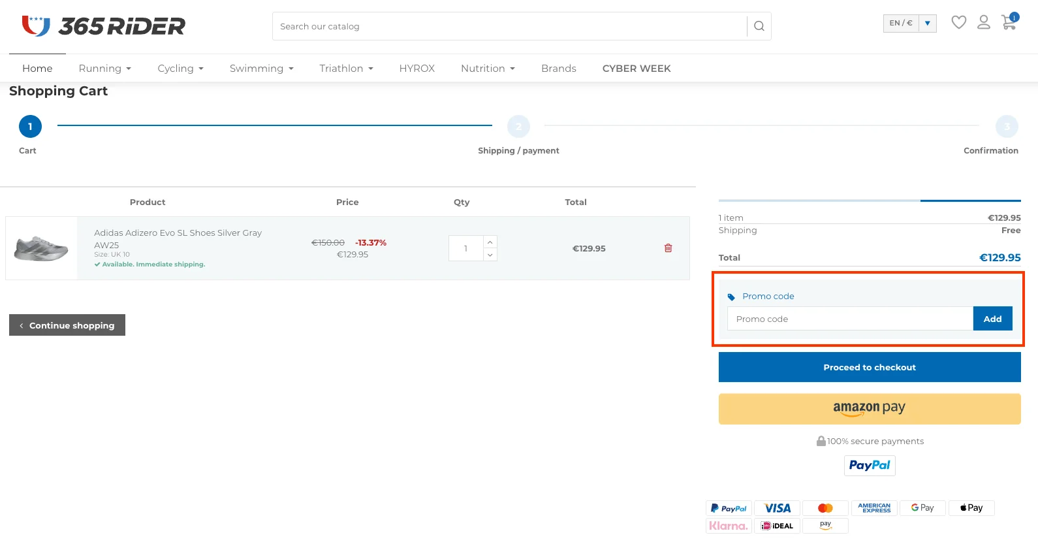Click the search magnifier icon
Image resolution: width=1038 pixels, height=548 pixels.
point(759,26)
